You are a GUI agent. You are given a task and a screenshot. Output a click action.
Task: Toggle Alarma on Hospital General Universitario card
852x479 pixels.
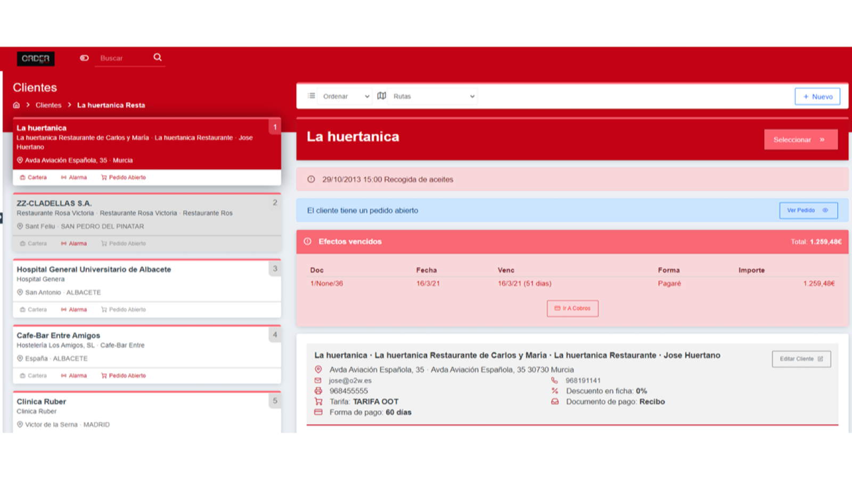pos(73,310)
